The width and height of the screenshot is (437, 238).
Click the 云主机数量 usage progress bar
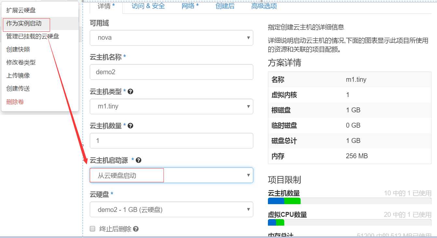pos(350,201)
